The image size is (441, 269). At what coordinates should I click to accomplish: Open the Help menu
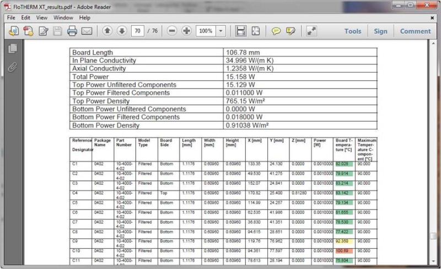[x=85, y=18]
